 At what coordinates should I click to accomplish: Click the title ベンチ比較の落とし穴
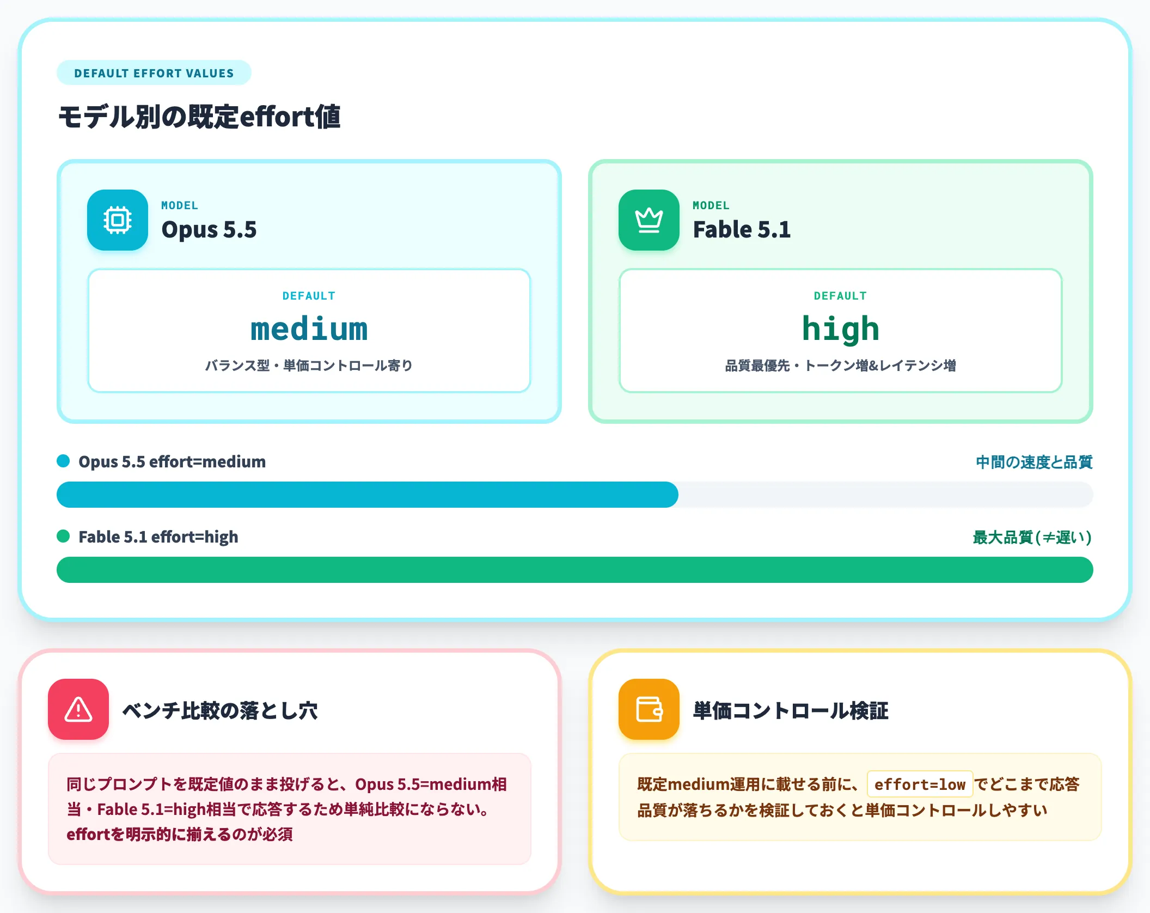220,710
